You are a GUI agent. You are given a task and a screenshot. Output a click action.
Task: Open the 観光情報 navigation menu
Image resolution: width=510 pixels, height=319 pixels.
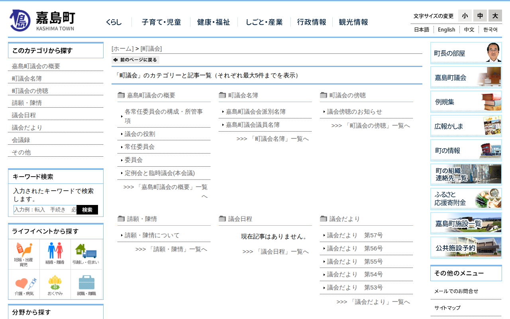pyautogui.click(x=353, y=22)
